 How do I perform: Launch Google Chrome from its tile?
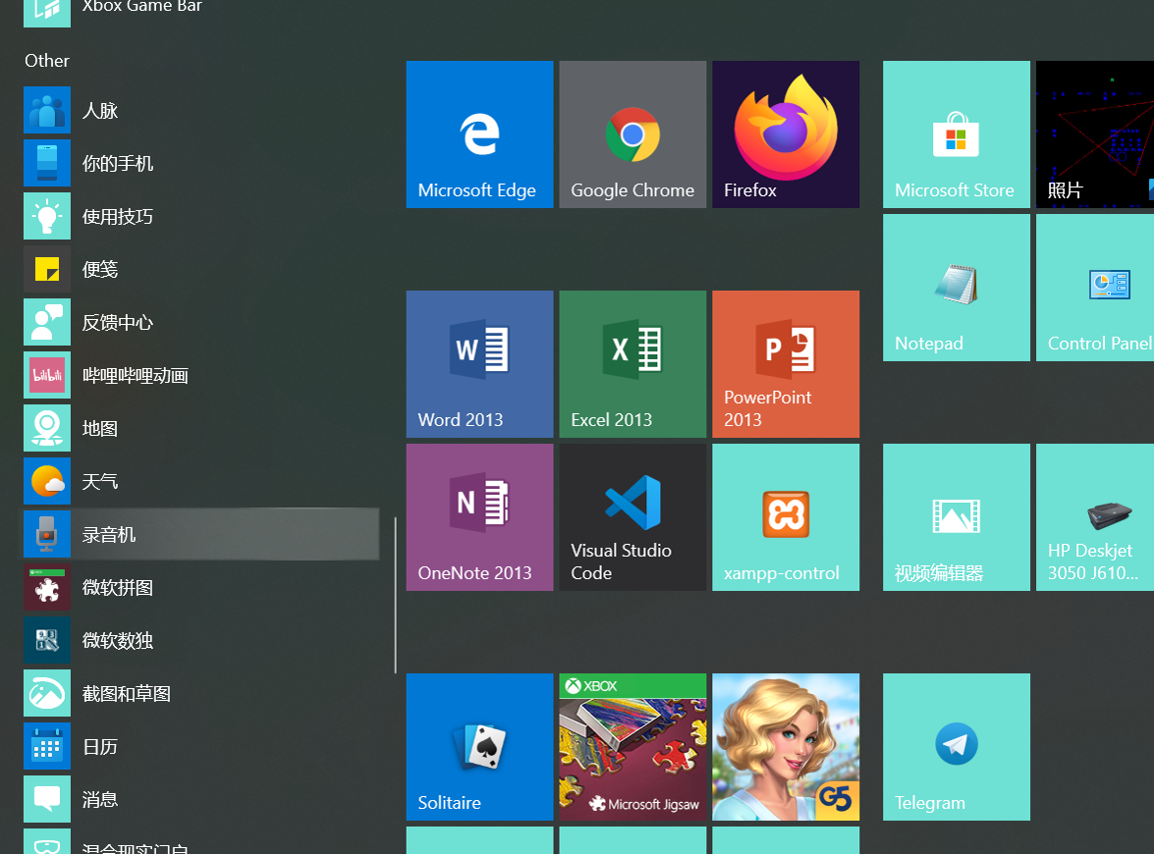[632, 134]
